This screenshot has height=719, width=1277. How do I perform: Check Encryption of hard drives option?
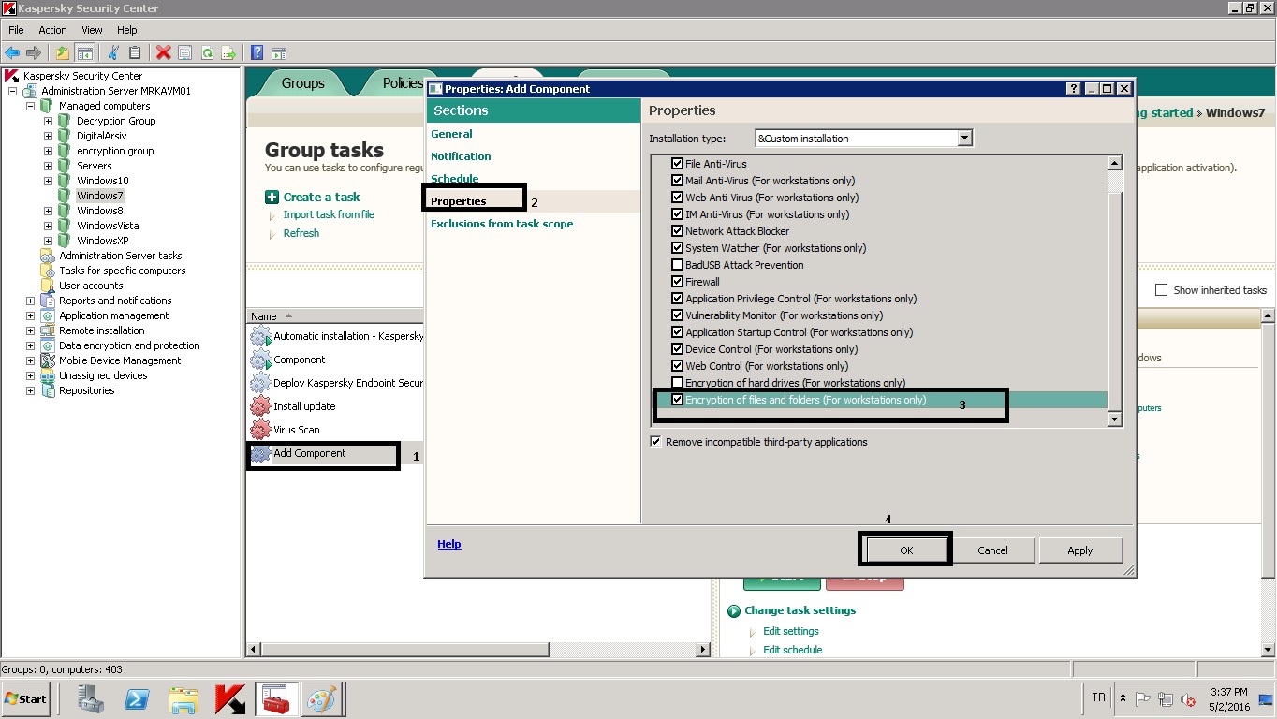click(x=678, y=383)
